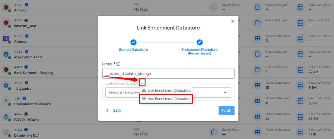334x139 pixels.
Task: Click No Tags chip for Databricks DLT
Action: point(141,134)
